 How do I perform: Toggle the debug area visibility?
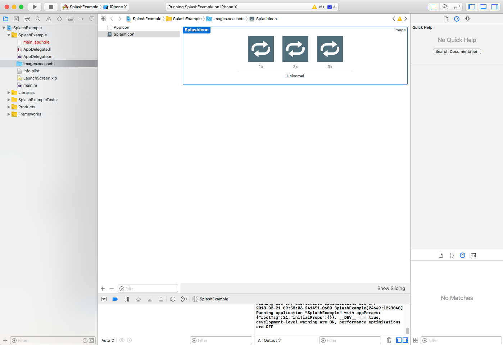coord(483,7)
